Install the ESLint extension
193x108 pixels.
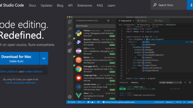112,63
